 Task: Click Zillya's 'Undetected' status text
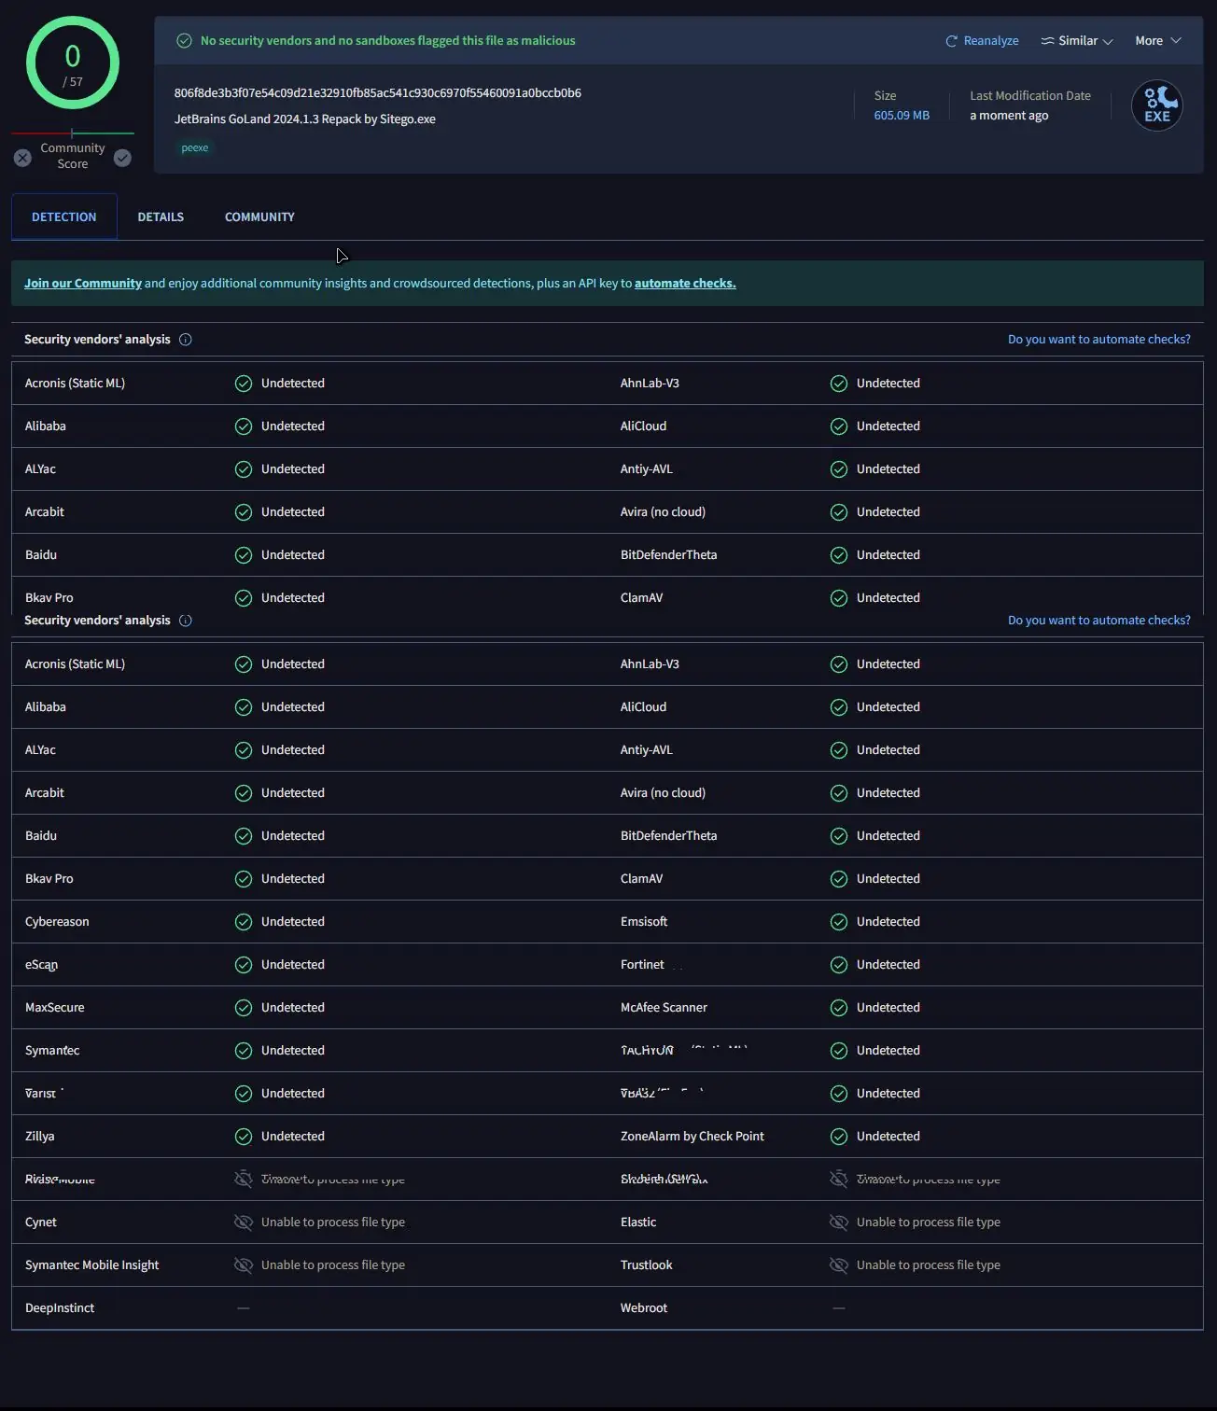click(x=293, y=1137)
